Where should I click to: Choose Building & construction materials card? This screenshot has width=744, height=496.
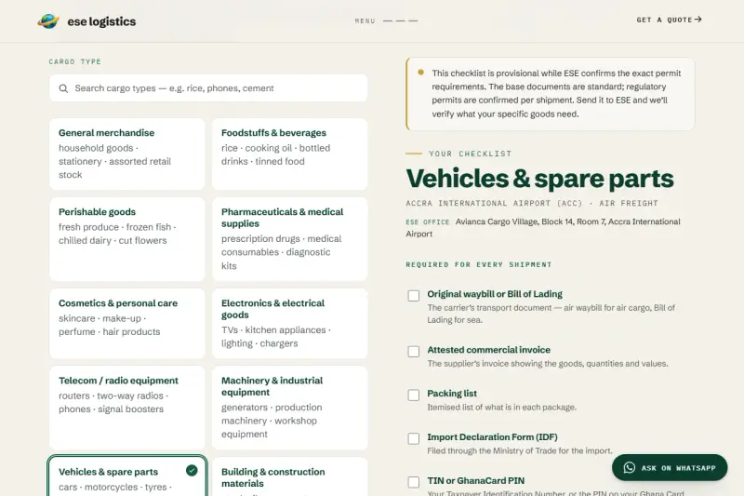[x=290, y=476]
